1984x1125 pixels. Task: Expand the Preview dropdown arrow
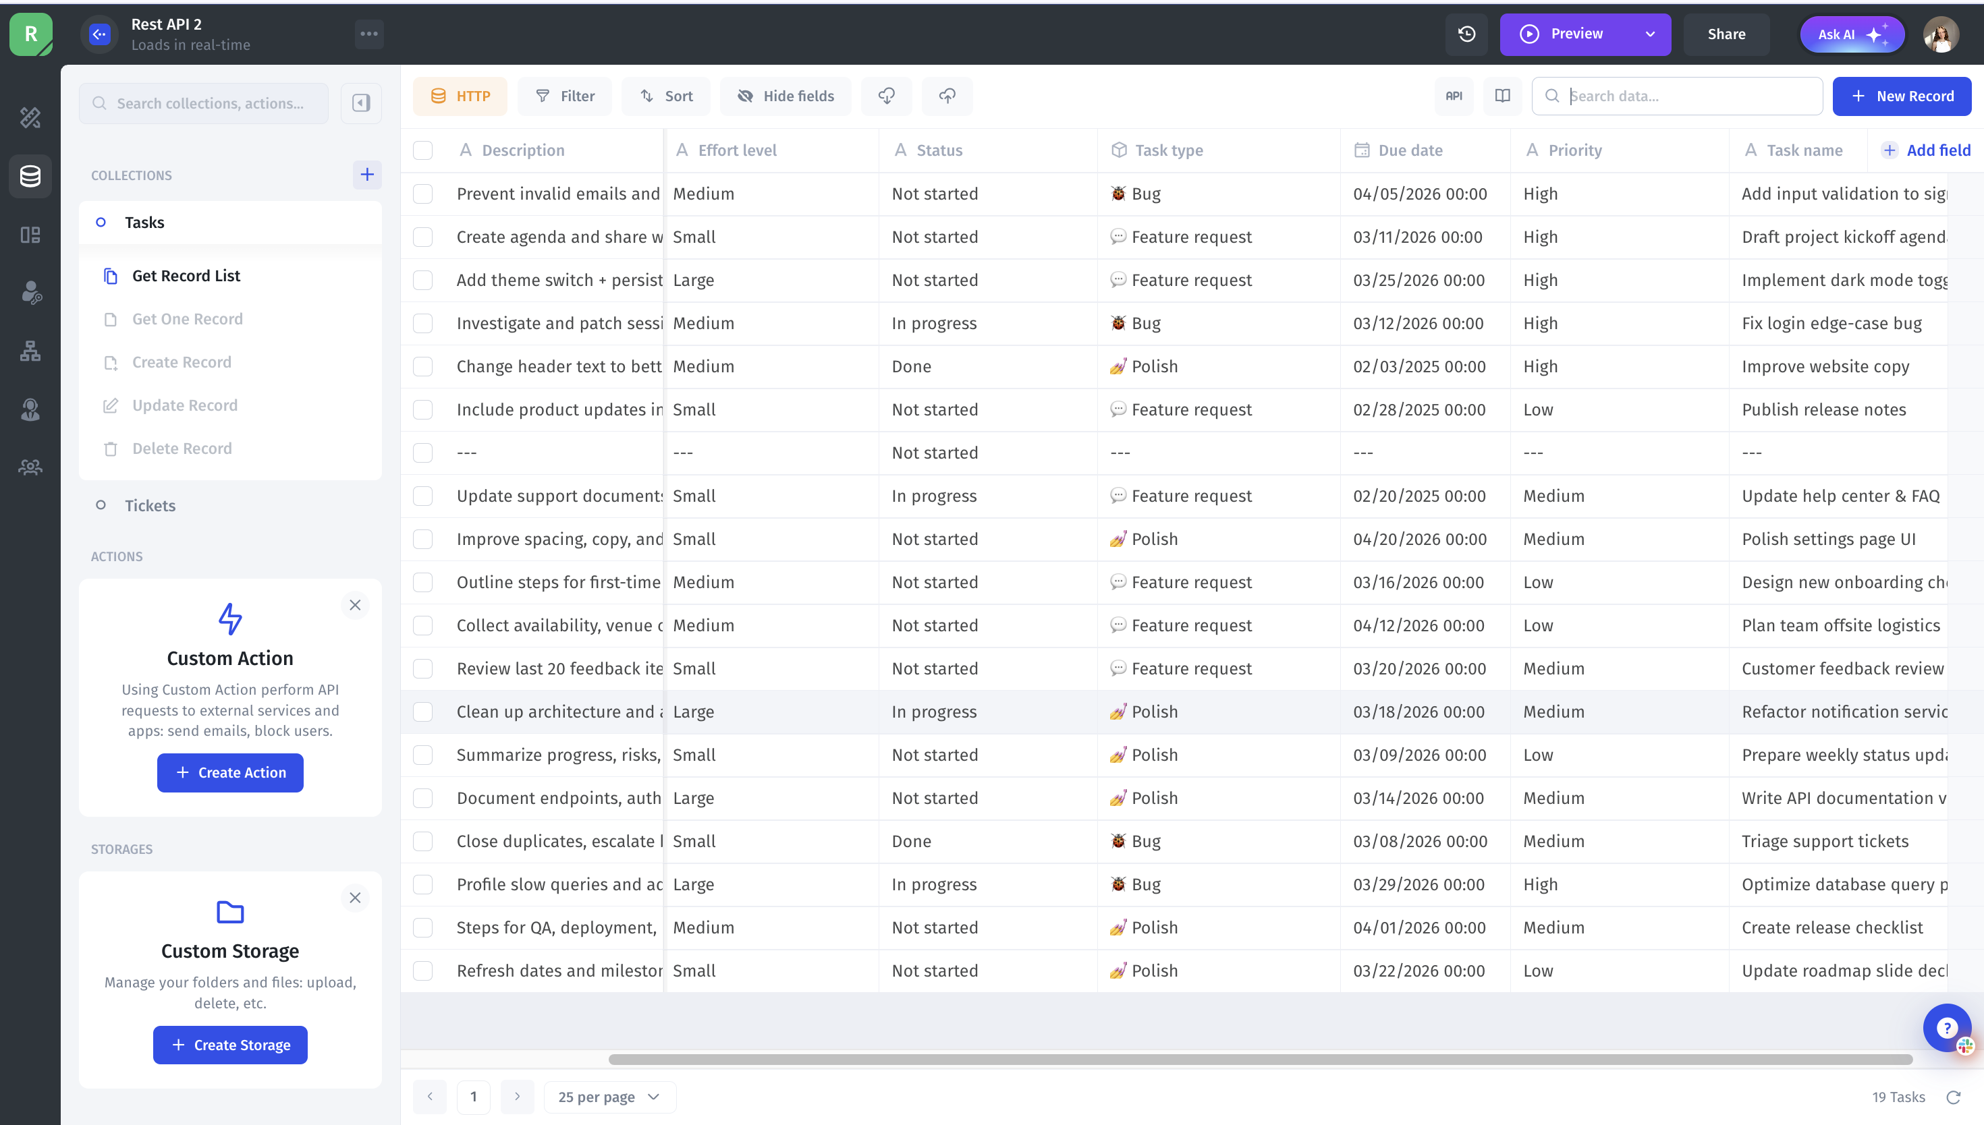1650,34
